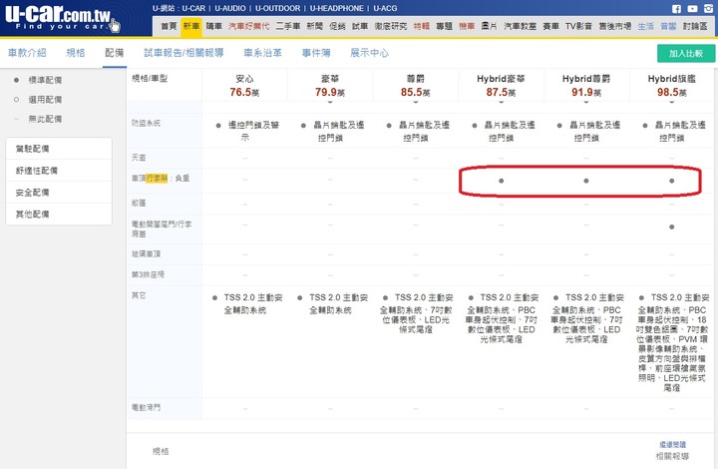Switch to the 車系沿革 tab
This screenshot has height=469, width=718.
pyautogui.click(x=262, y=53)
